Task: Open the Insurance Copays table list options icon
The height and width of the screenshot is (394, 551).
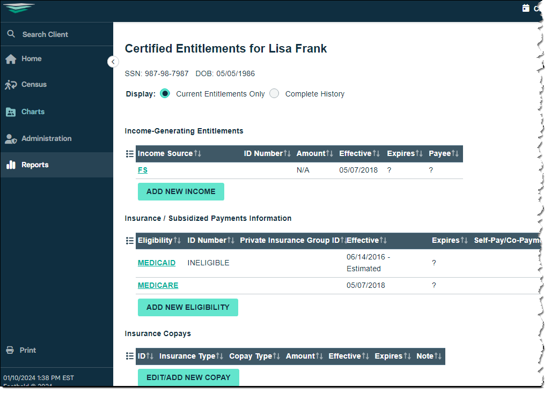Action: click(x=130, y=356)
